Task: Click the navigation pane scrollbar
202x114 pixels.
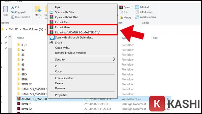Action: (x=10, y=80)
